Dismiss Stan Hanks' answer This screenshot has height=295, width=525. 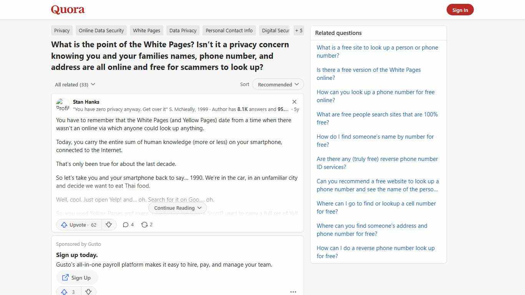[x=294, y=102]
